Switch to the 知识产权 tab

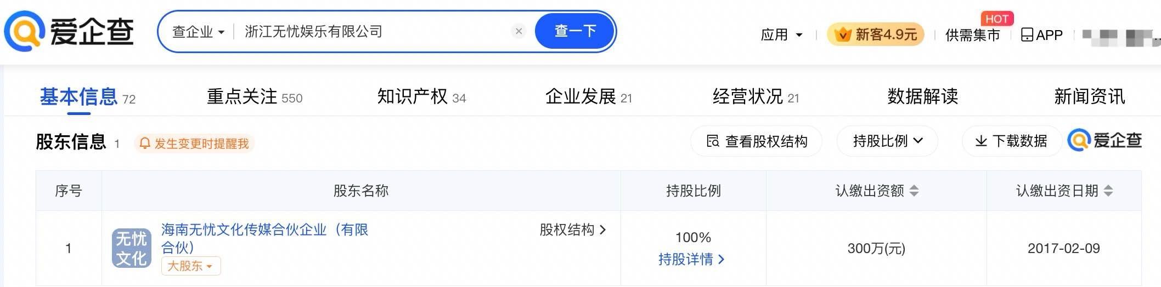[x=421, y=97]
